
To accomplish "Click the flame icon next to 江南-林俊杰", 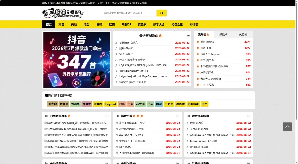I will click(198, 85).
